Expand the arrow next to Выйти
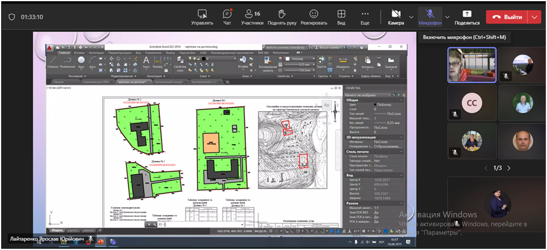This screenshot has height=250, width=547. (533, 17)
